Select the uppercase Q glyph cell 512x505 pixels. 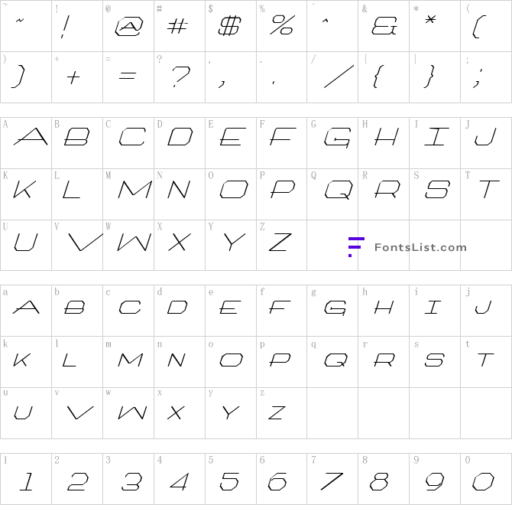332,194
